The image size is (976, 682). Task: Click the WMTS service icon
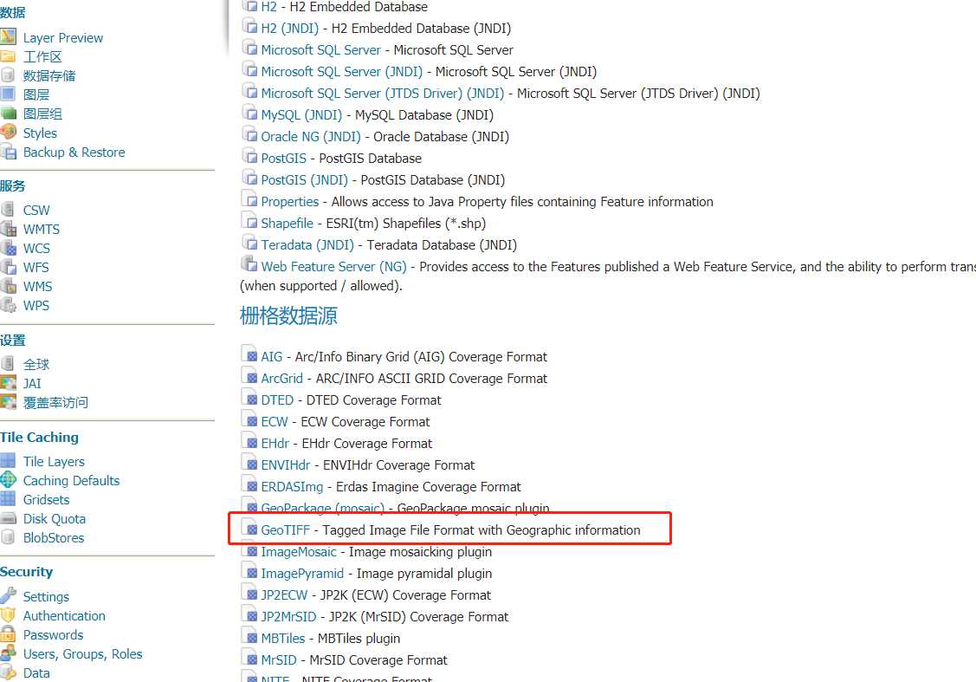8,229
